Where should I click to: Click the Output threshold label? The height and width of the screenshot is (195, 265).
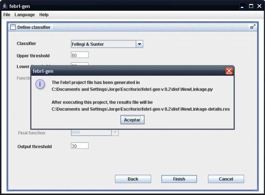tap(35, 147)
